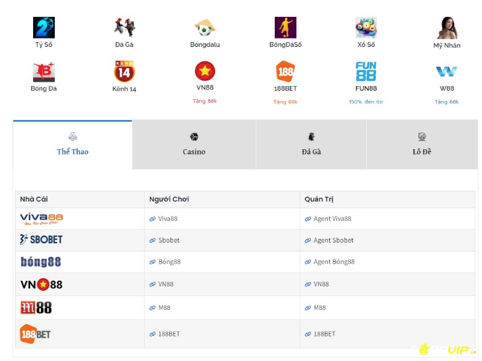The width and height of the screenshot is (482, 361).
Task: Select the Xổ Số lottery balls icon
Action: tap(366, 28)
